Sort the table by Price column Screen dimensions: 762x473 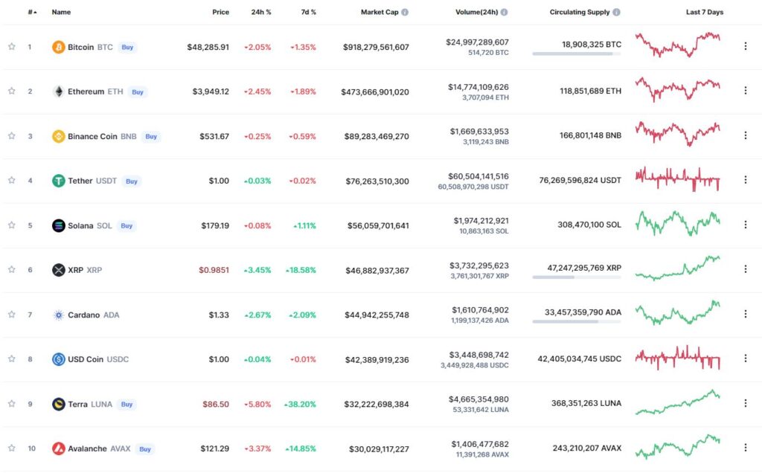point(220,12)
